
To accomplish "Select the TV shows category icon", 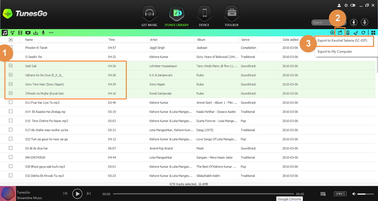I will tap(28, 33).
